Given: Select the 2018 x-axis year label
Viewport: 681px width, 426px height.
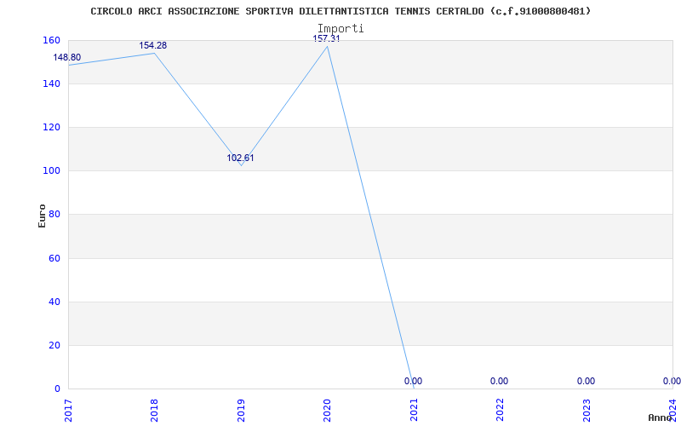Looking at the screenshot, I should click(154, 410).
